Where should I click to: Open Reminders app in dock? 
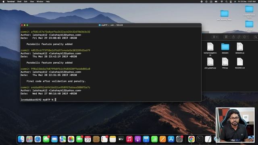104,139
